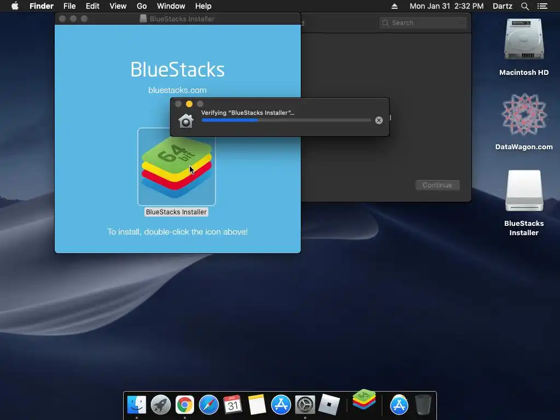Cancel verification with the X button
560x420 pixels.
pos(379,120)
